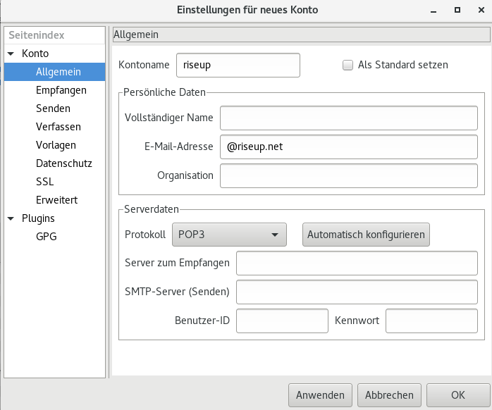Click the Vollständiger Name input field
Image resolution: width=492 pixels, height=410 pixels.
coord(349,118)
